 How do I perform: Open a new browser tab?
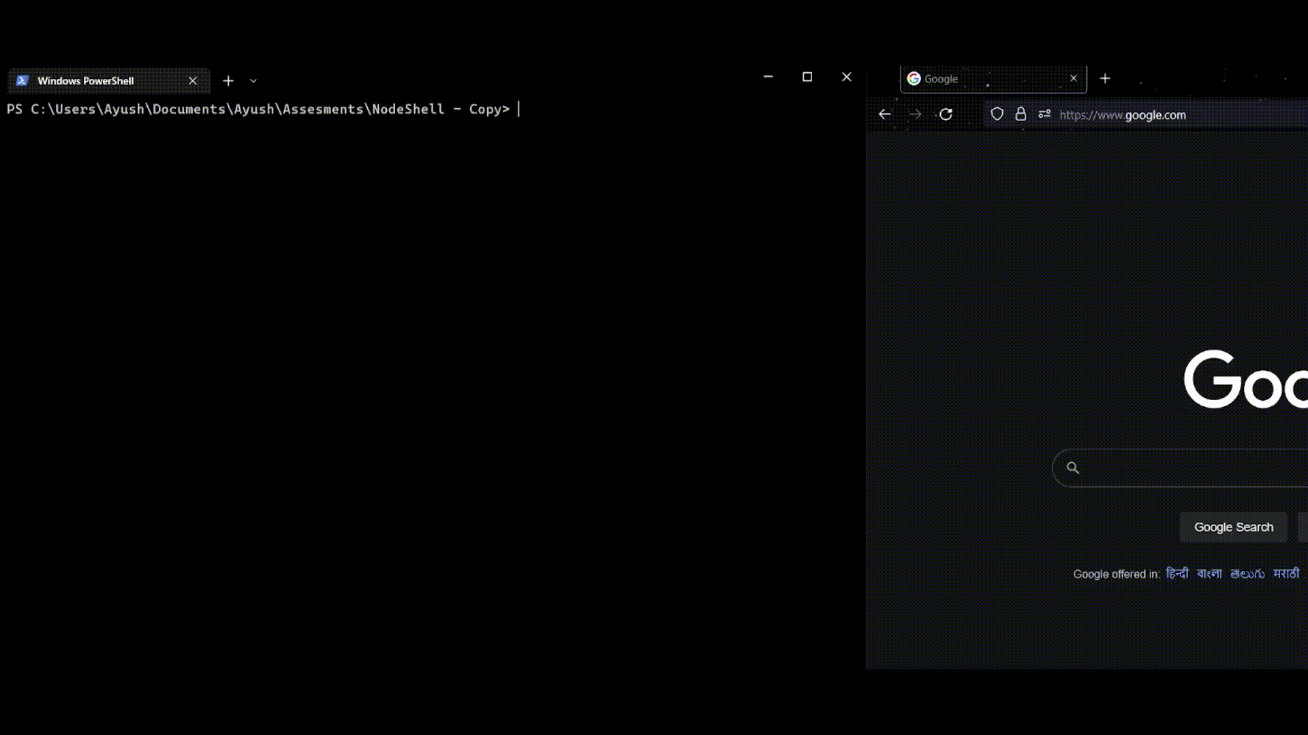tap(1105, 79)
